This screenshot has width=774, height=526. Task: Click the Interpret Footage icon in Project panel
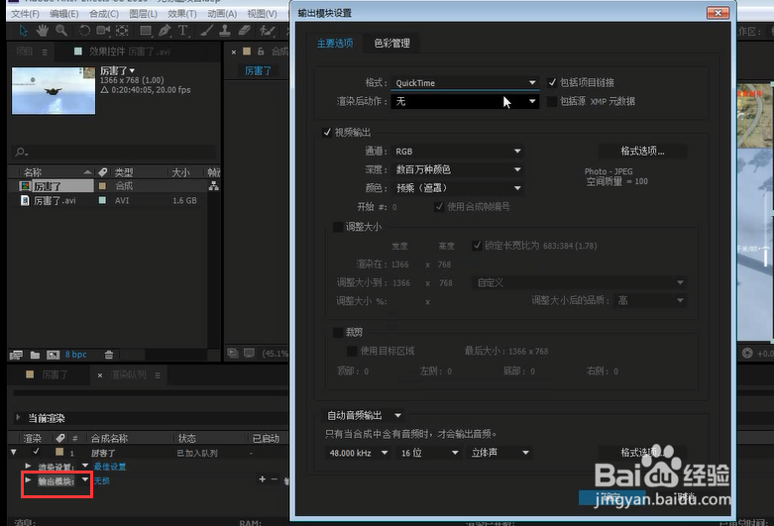click(x=16, y=355)
